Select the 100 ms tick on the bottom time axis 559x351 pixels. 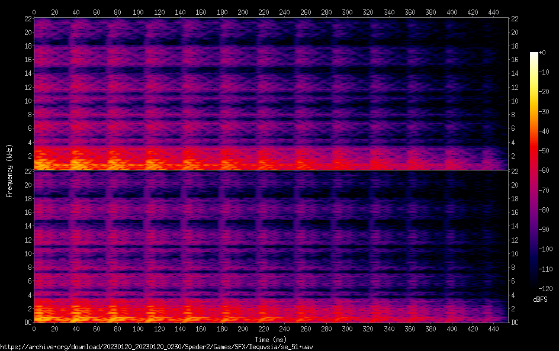pyautogui.click(x=139, y=329)
